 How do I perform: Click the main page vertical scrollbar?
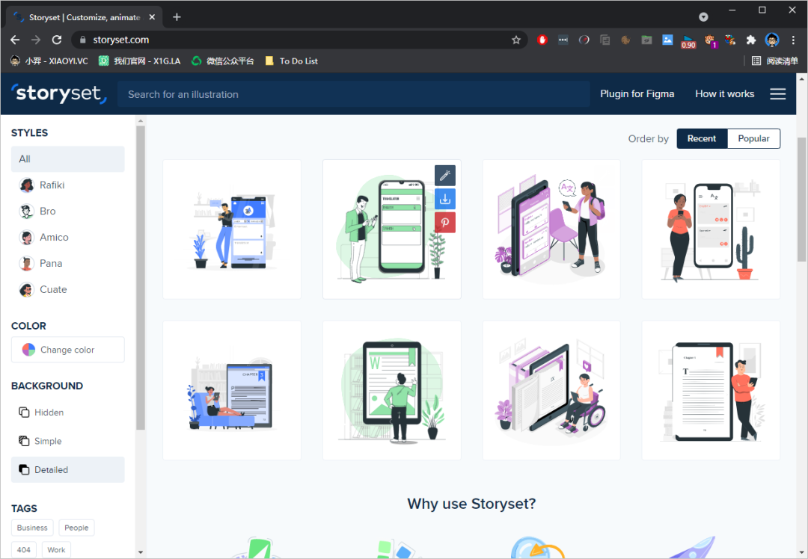[801, 200]
